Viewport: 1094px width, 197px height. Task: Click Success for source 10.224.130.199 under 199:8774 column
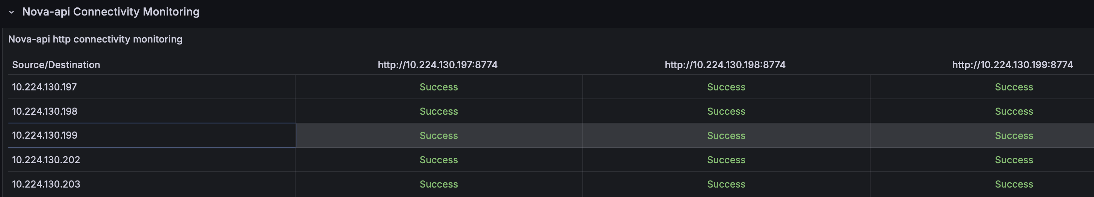(x=1014, y=136)
